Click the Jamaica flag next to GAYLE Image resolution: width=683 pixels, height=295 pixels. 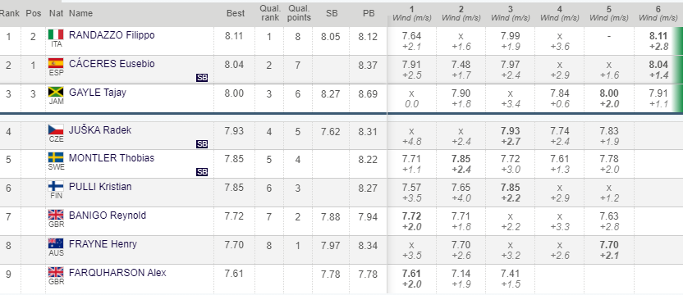point(56,92)
